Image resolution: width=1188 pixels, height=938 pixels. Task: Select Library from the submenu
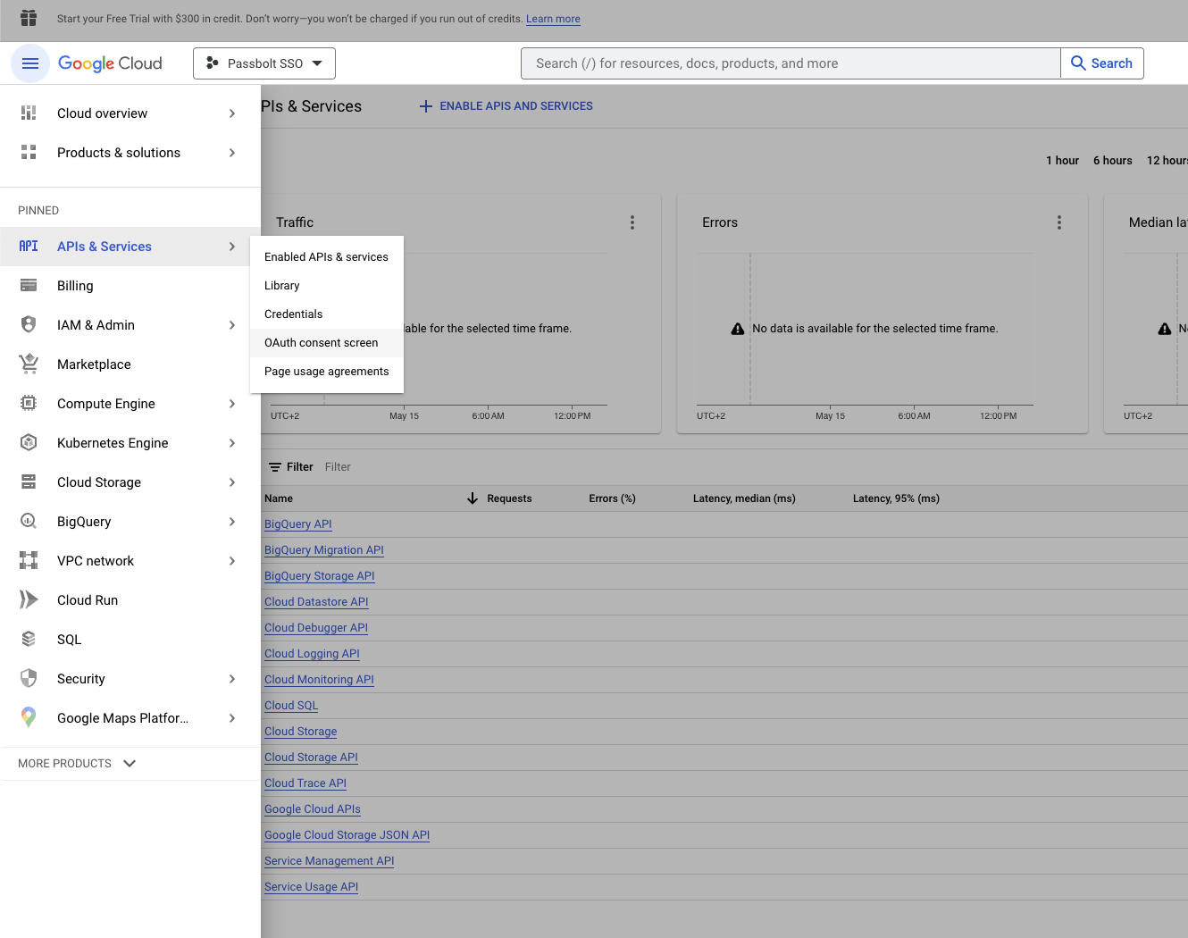(x=327, y=286)
